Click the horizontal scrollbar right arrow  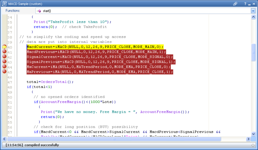coord(248,139)
